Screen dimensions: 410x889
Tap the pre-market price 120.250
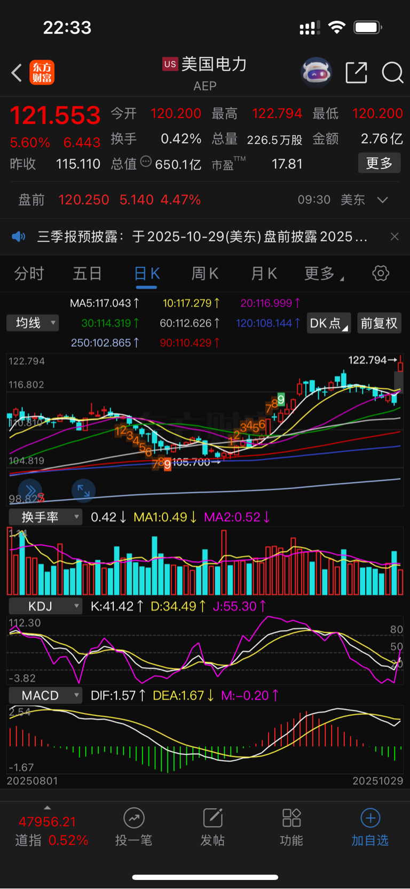[x=84, y=200]
